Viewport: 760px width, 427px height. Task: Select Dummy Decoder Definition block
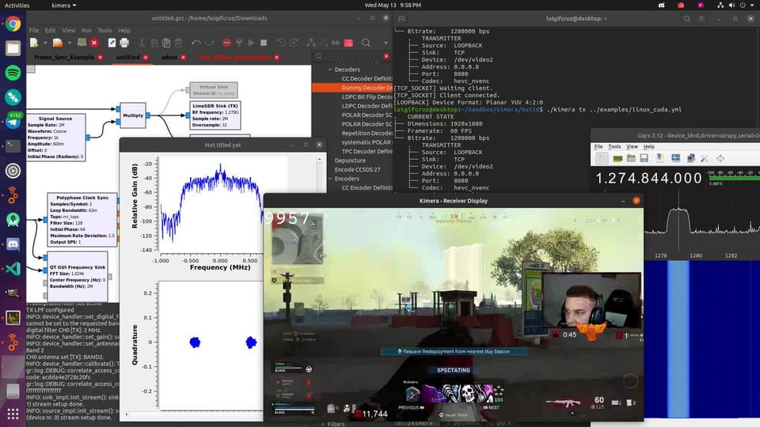pos(352,88)
